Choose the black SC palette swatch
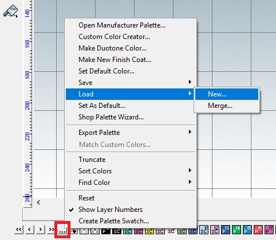The width and height of the screenshot is (276, 240). [117, 231]
